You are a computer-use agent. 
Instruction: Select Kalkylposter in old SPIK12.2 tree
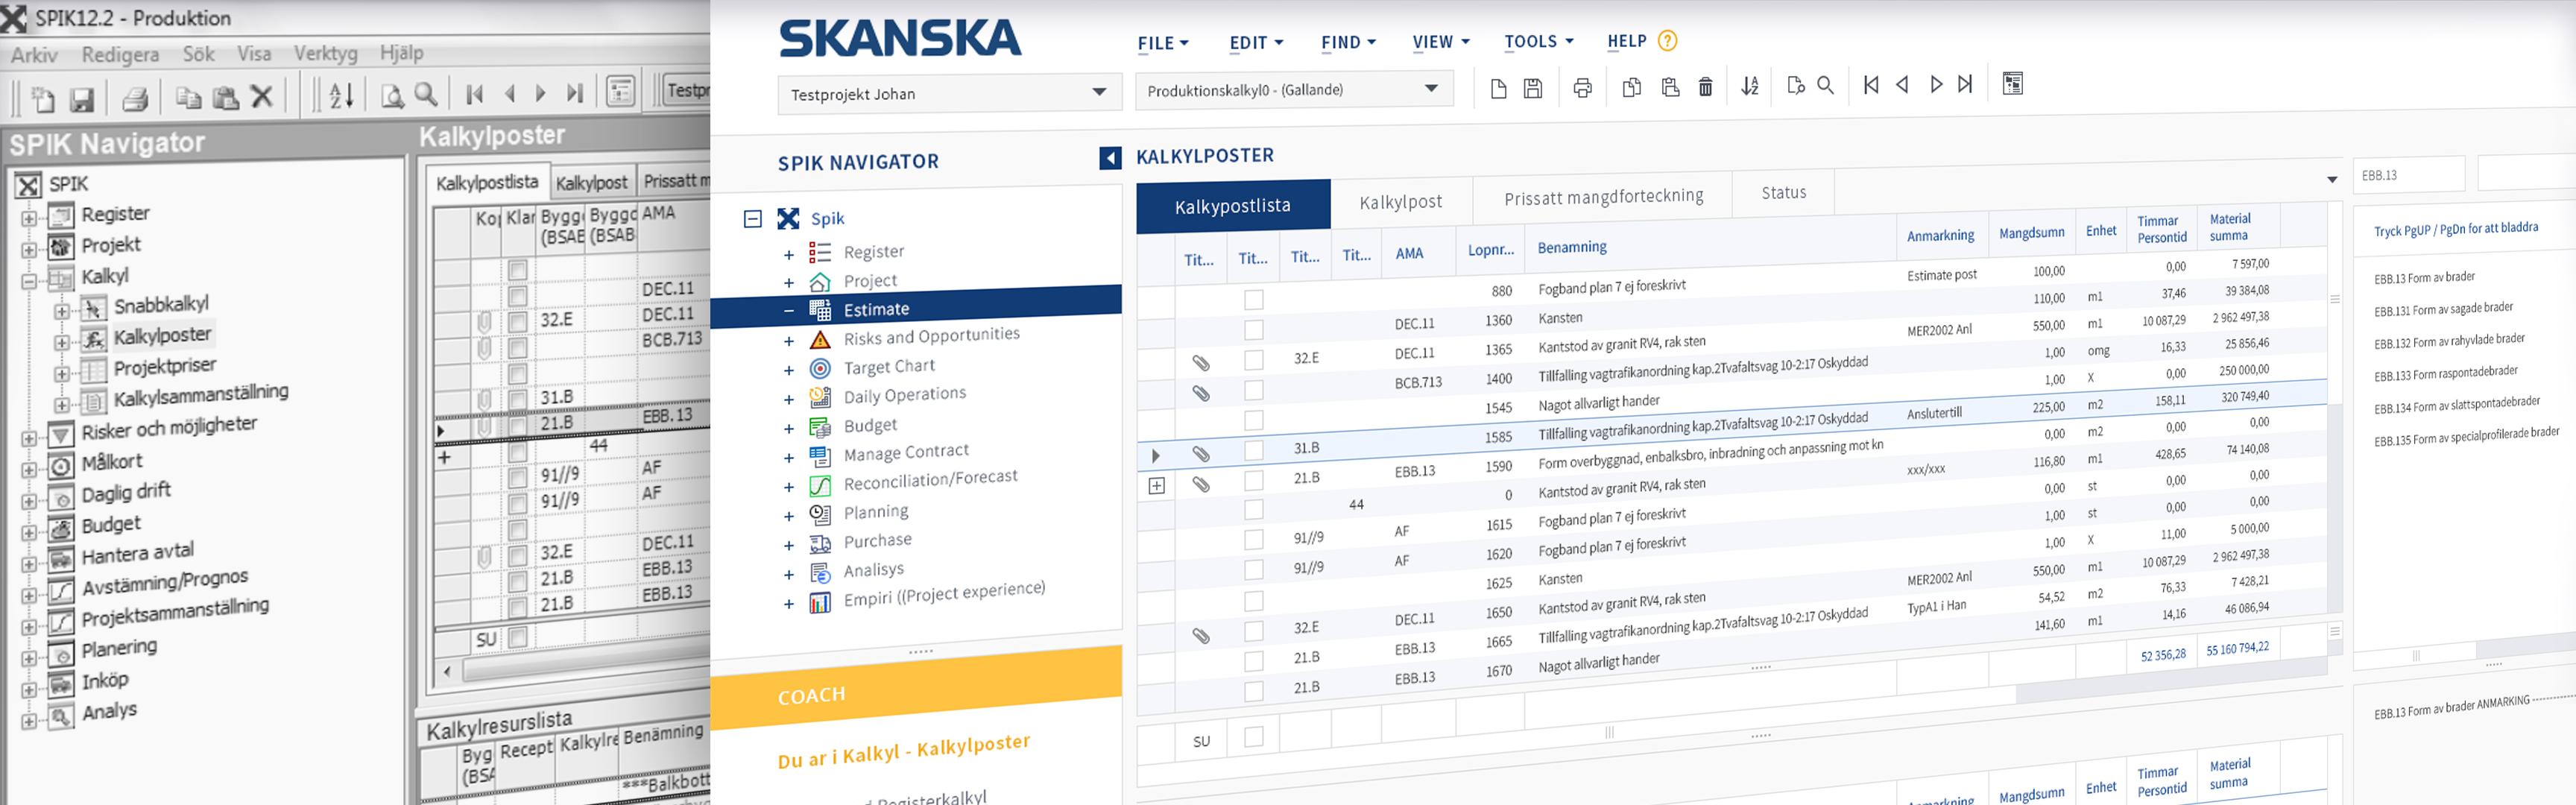click(162, 336)
